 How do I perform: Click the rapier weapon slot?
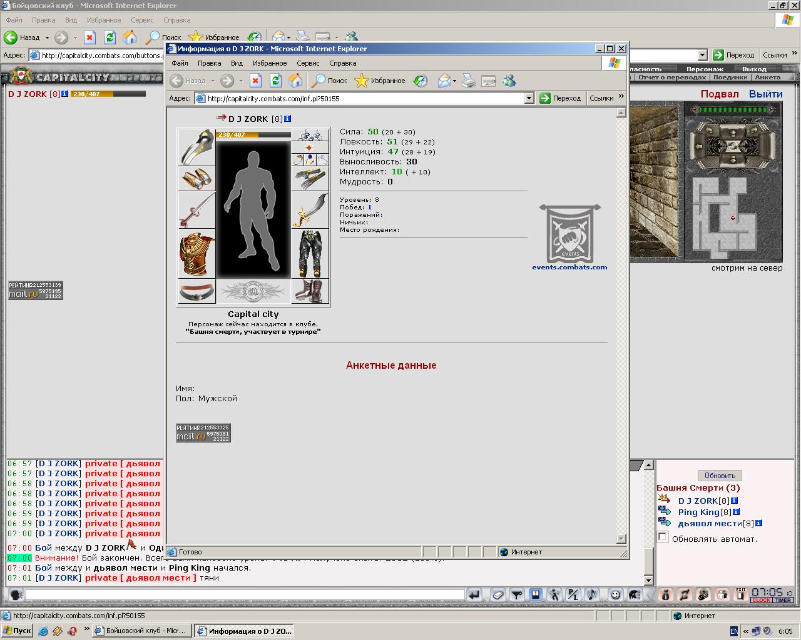coord(197,210)
